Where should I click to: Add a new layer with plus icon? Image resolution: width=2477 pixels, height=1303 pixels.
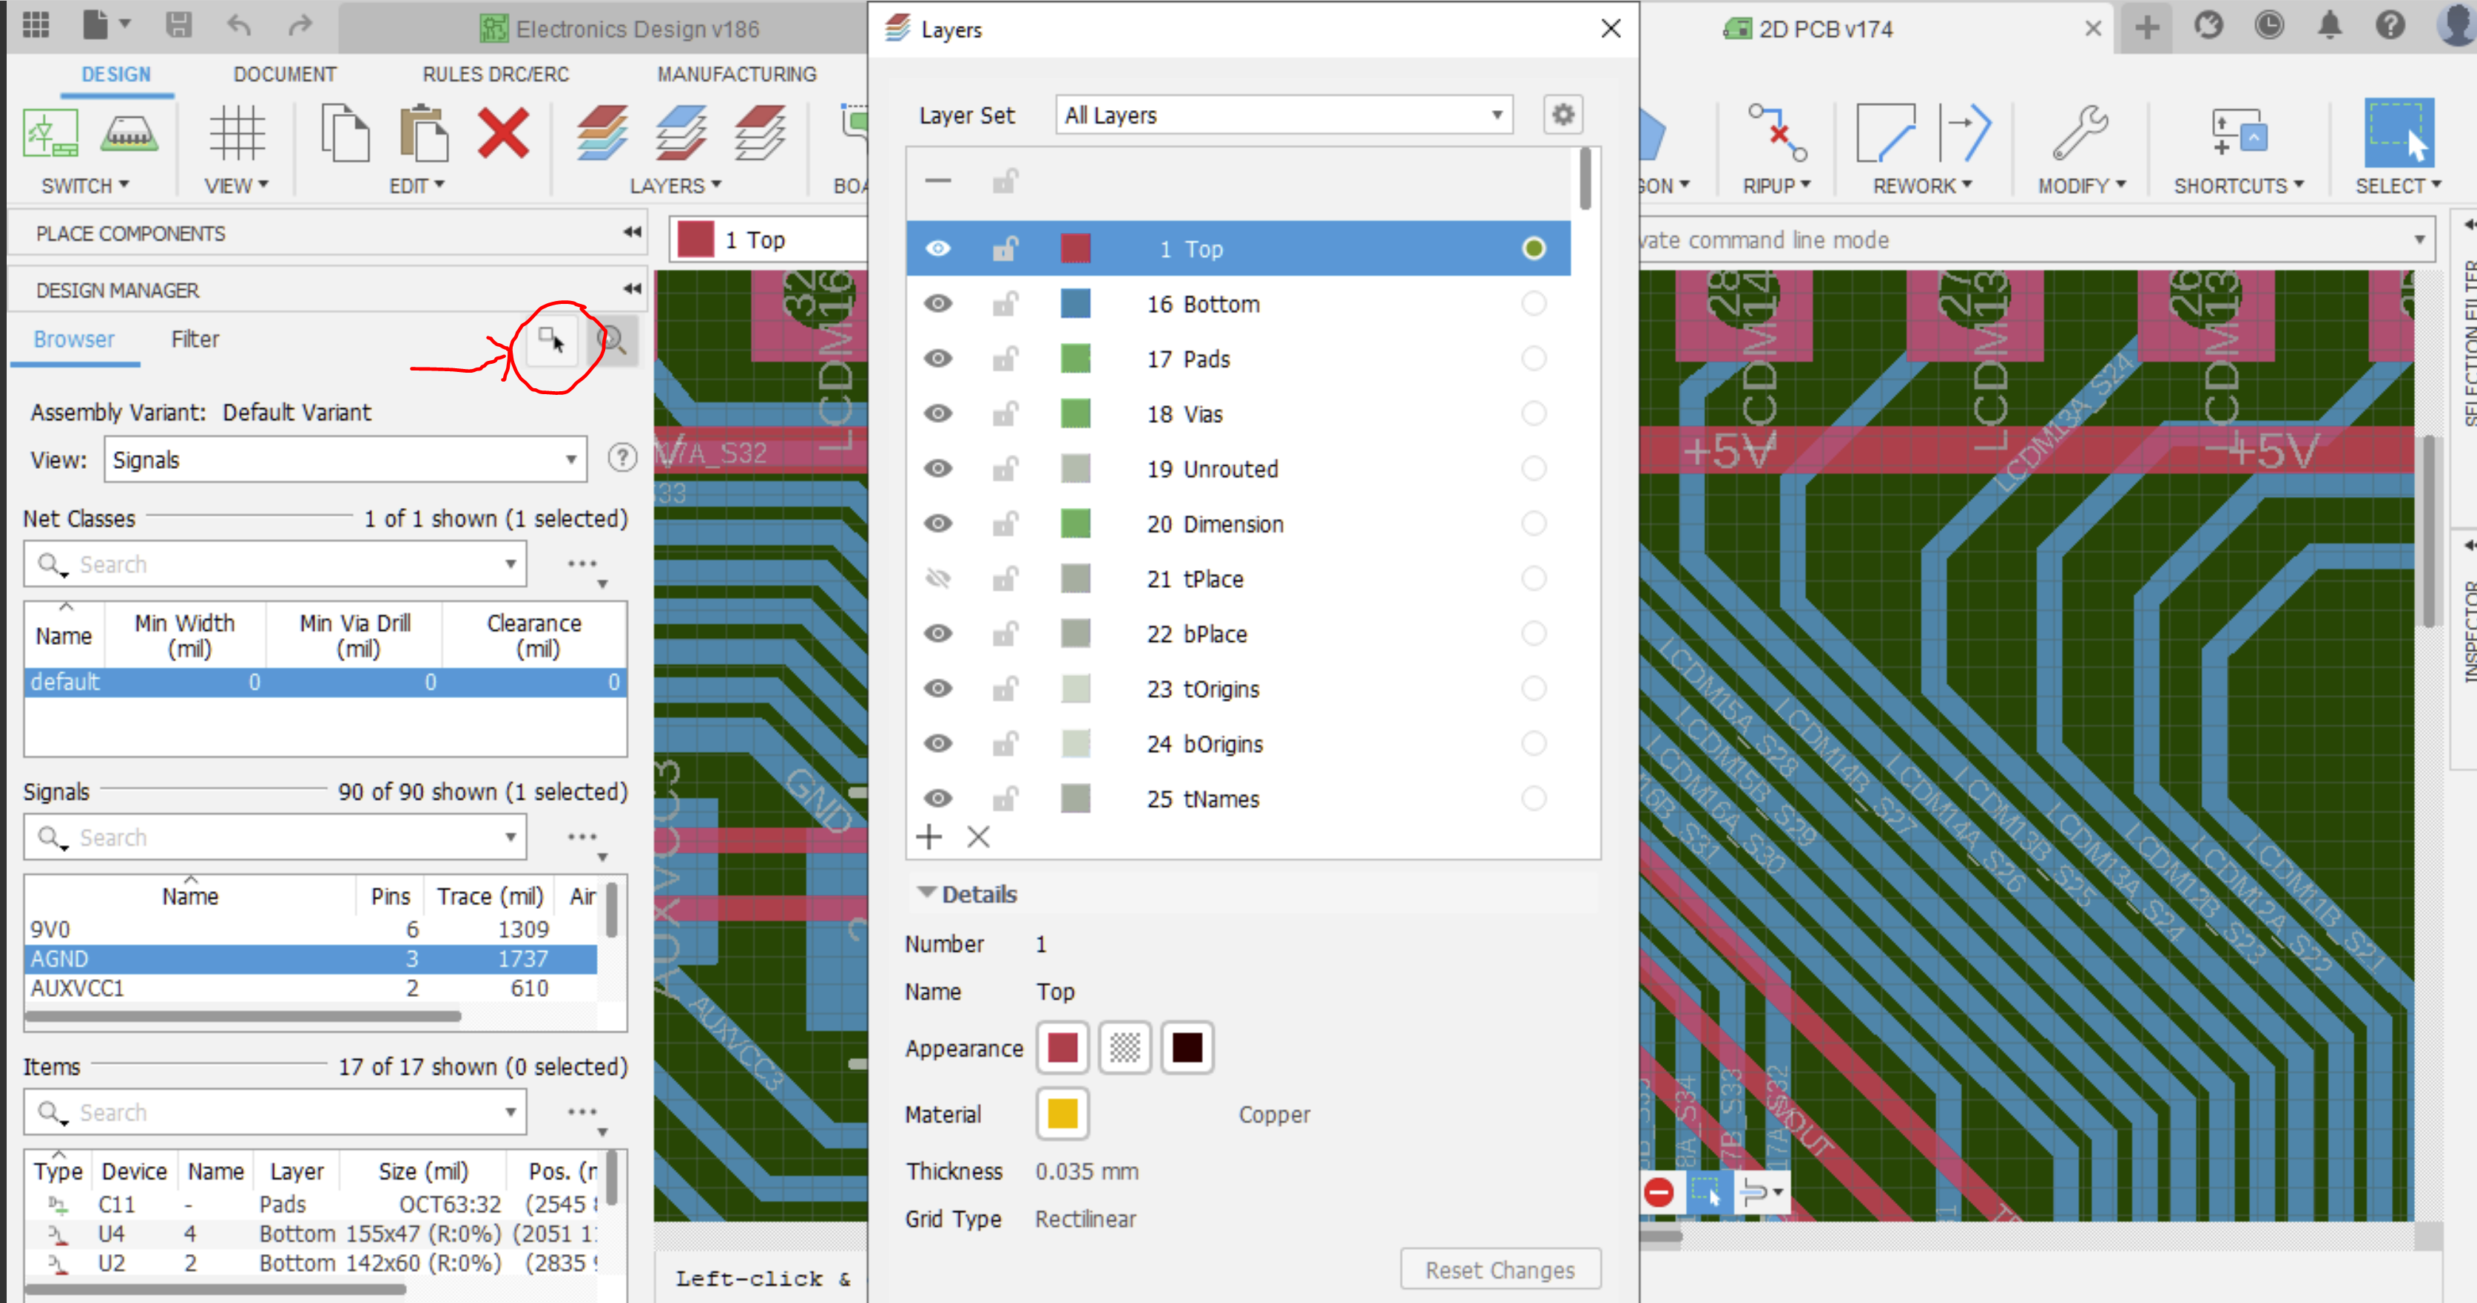pos(929,837)
